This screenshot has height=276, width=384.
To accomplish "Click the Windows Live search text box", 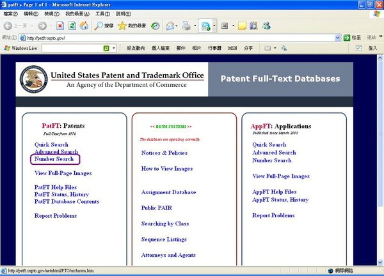I will pos(72,48).
